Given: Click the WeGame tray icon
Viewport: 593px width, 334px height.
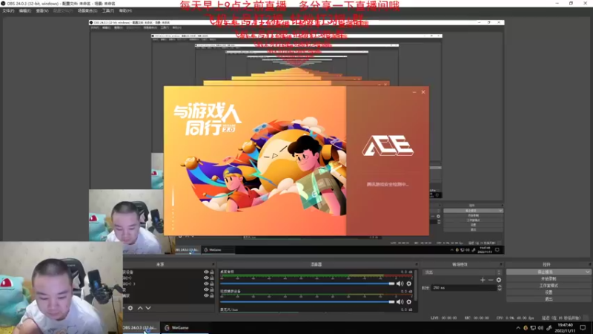Looking at the screenshot, I should 526,328.
